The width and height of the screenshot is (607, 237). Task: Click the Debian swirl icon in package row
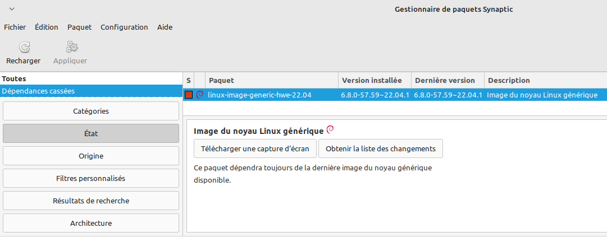pyautogui.click(x=199, y=95)
